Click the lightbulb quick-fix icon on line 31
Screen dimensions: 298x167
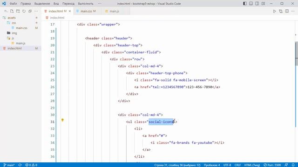[x=62, y=120]
